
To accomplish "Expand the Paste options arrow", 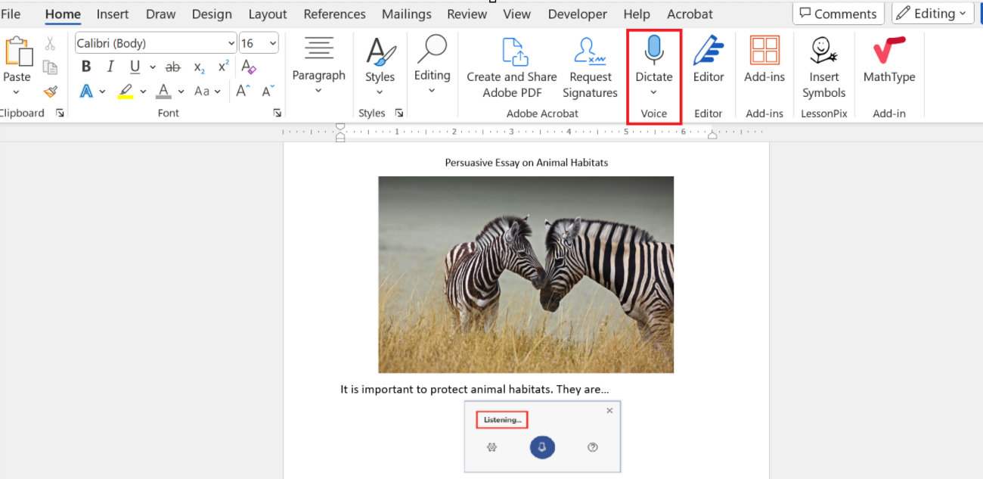I will pos(17,92).
